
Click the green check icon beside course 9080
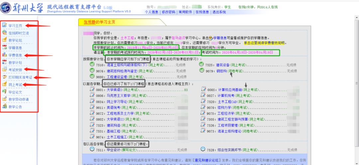coord(92,76)
